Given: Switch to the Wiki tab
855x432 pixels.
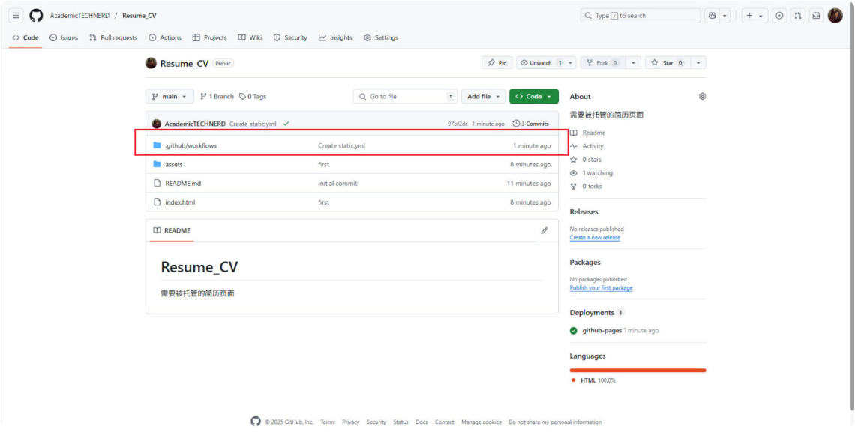Looking at the screenshot, I should pos(250,37).
